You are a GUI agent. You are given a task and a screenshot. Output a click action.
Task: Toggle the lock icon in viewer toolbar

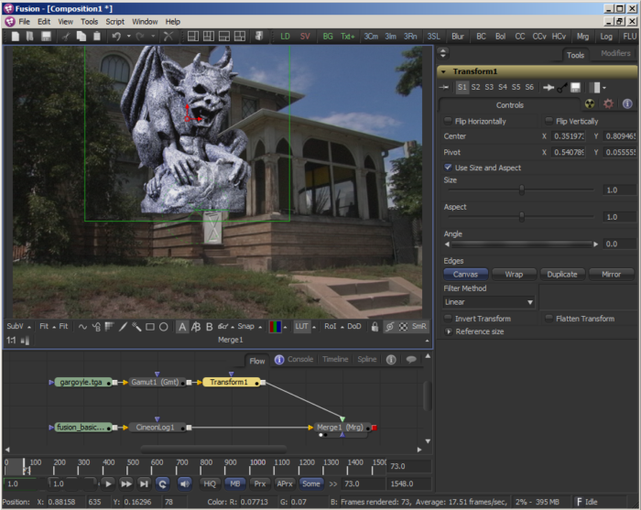tap(375, 327)
